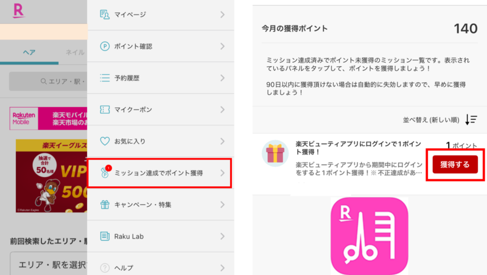Open お気に入り heart icon
487x275 pixels.
(x=105, y=141)
